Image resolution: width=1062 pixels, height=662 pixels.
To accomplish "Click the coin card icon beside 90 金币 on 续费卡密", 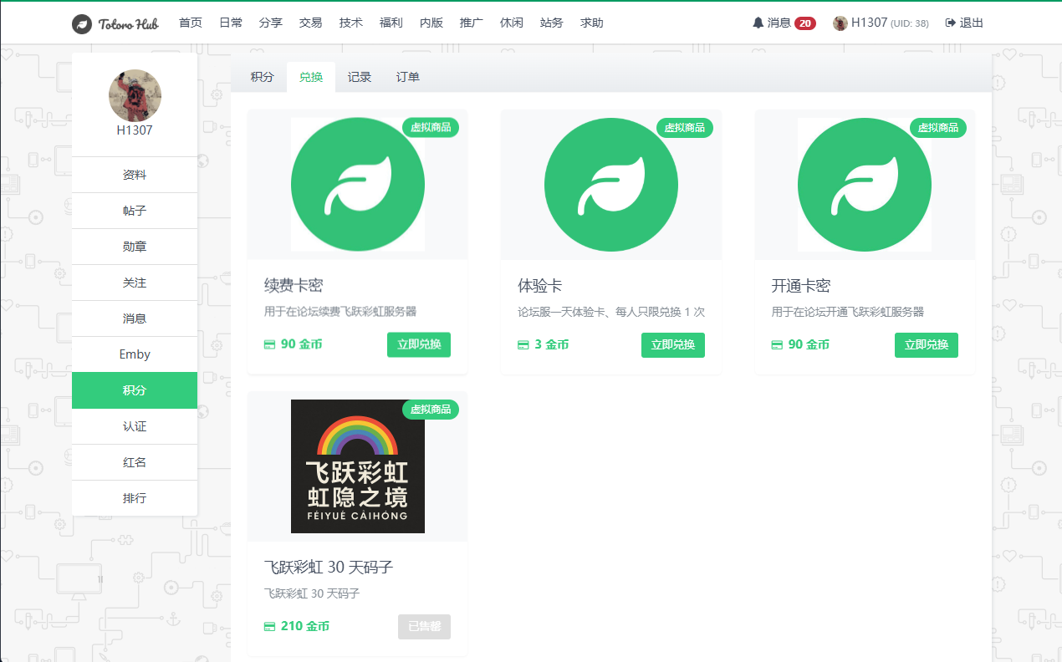I will 269,344.
